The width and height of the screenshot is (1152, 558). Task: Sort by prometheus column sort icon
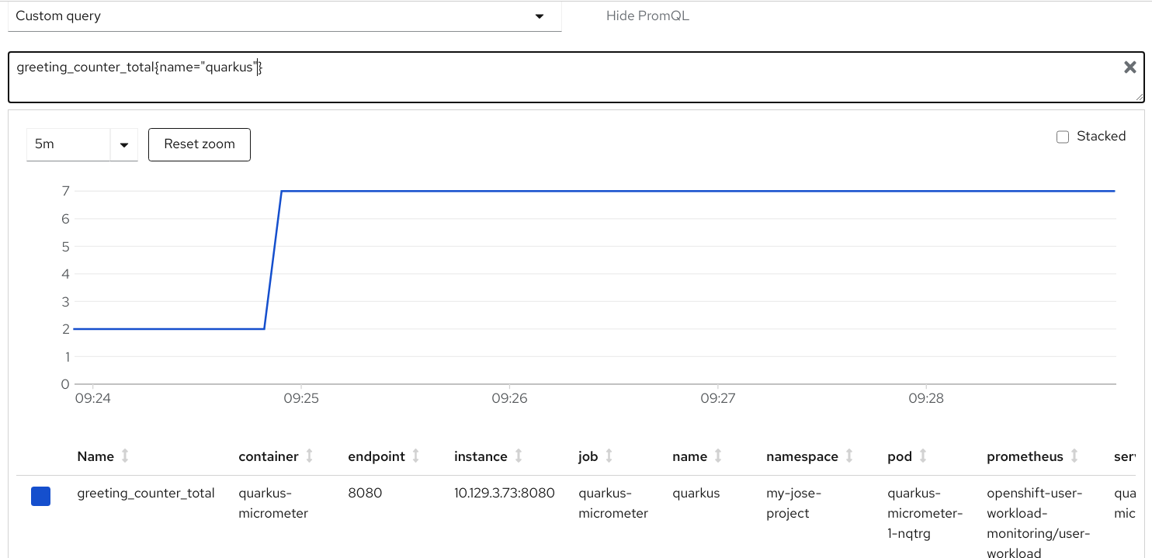point(1074,456)
